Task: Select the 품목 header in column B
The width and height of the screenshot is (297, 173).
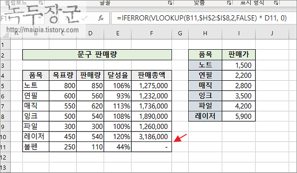Action: (36, 76)
